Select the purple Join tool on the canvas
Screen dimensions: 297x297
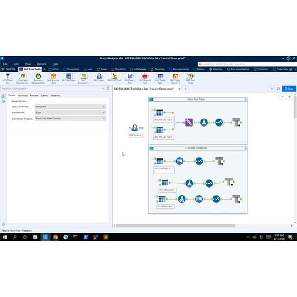point(189,122)
